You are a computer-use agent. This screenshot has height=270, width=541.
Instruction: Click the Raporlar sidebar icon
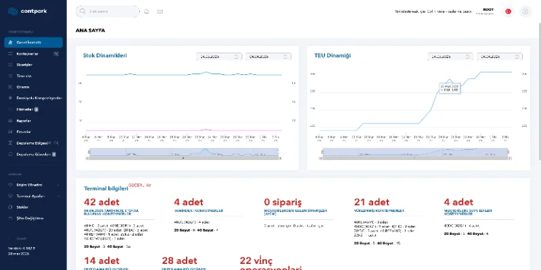coord(9,120)
